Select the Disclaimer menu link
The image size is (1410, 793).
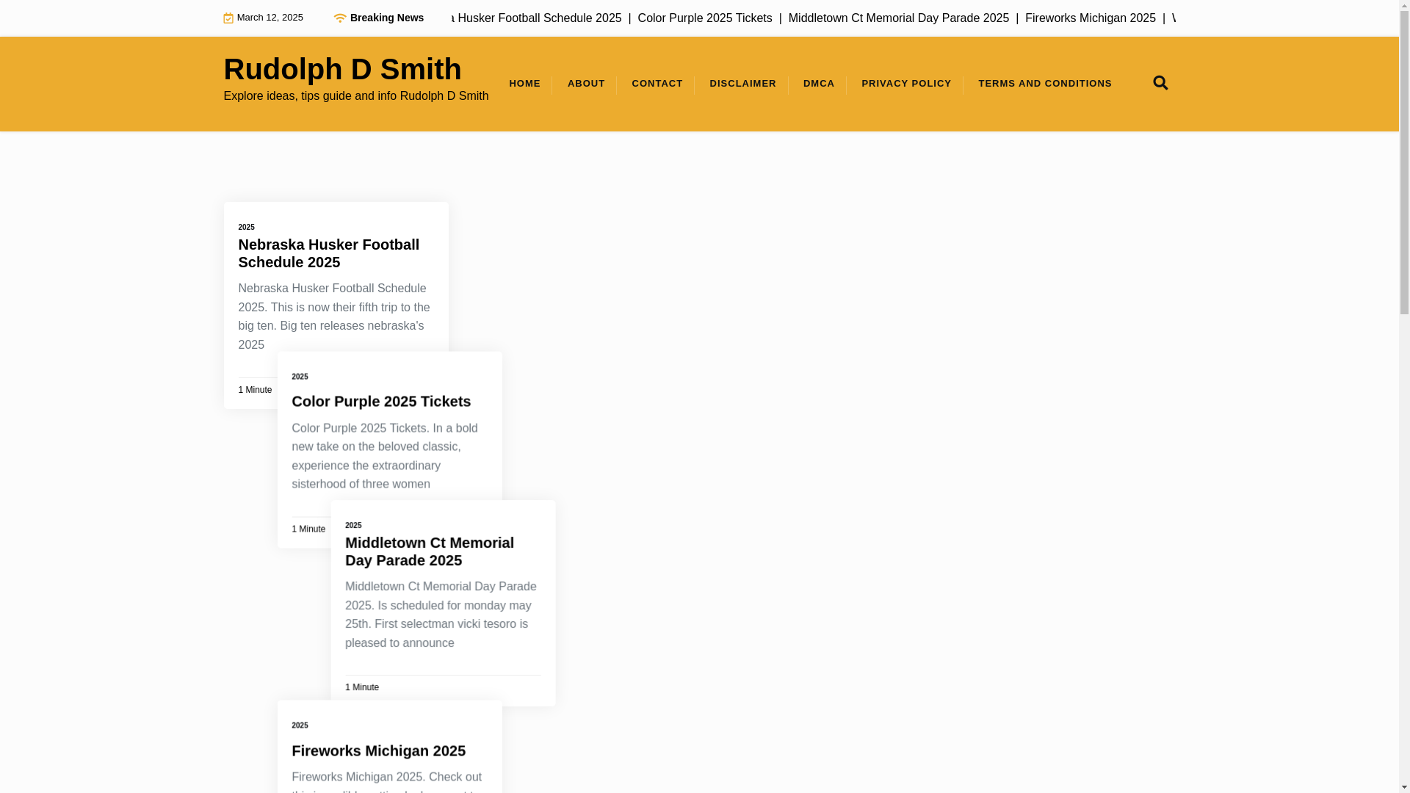click(742, 84)
